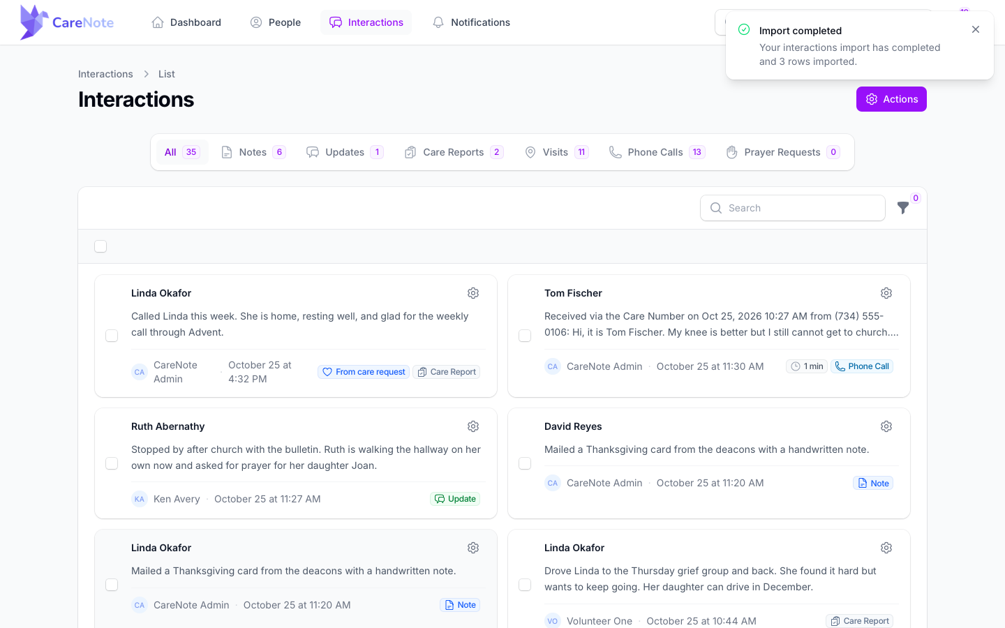Image resolution: width=1005 pixels, height=628 pixels.
Task: Dismiss the Import completed notification
Action: 976,29
